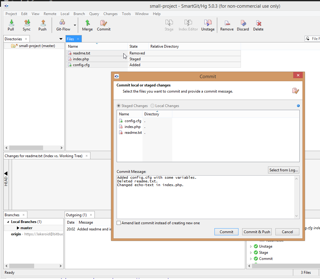The height and width of the screenshot is (279, 320).
Task: Click the Unstage toolbar icon
Action: 208,25
